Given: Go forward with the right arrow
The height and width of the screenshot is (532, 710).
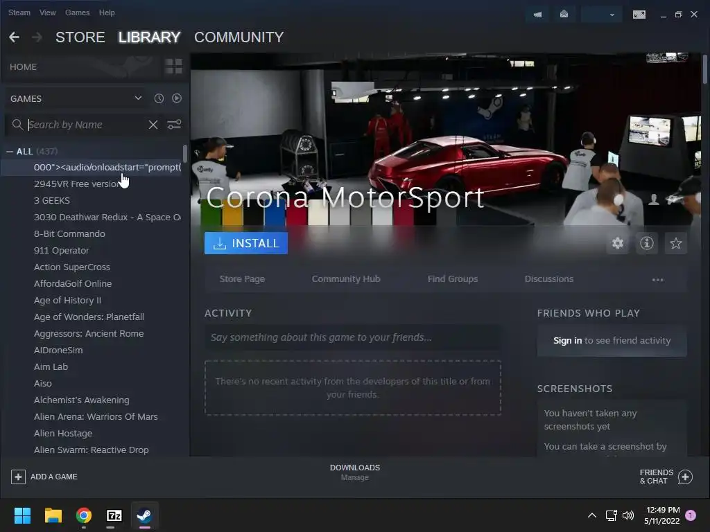Looking at the screenshot, I should click(x=37, y=37).
